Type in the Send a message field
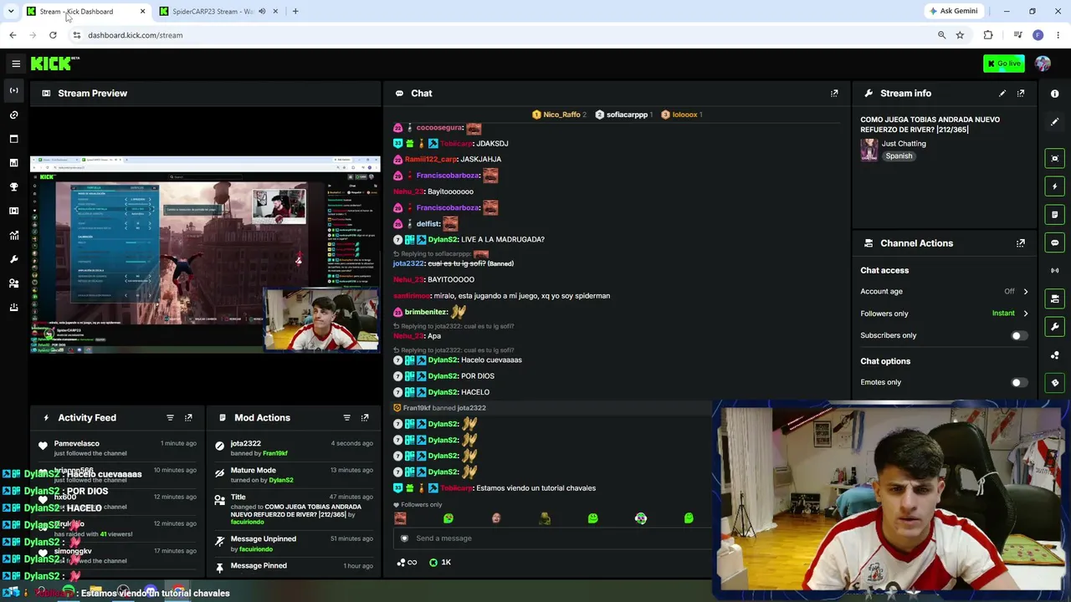Screen dimensions: 1071x602 [x=552, y=538]
